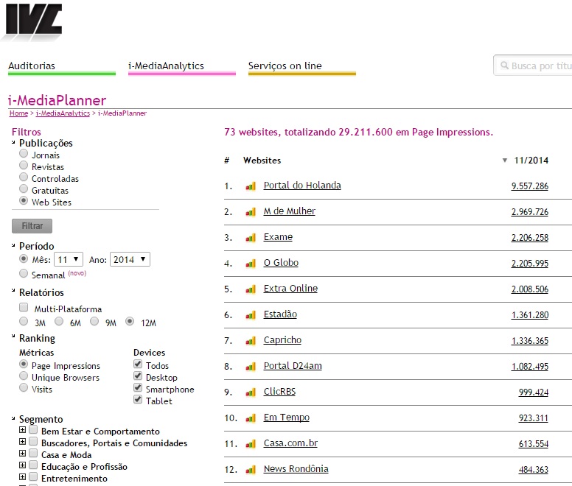Select the 9M report range
Viewport: 572px width, 486px height.
94,321
